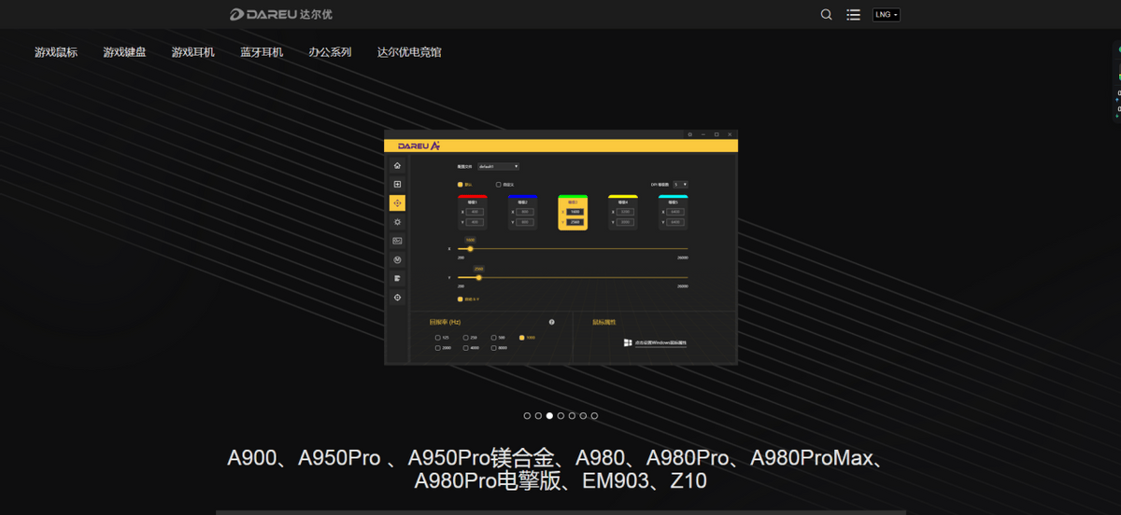
Task: Click the home icon in driver sidebar
Action: point(397,166)
